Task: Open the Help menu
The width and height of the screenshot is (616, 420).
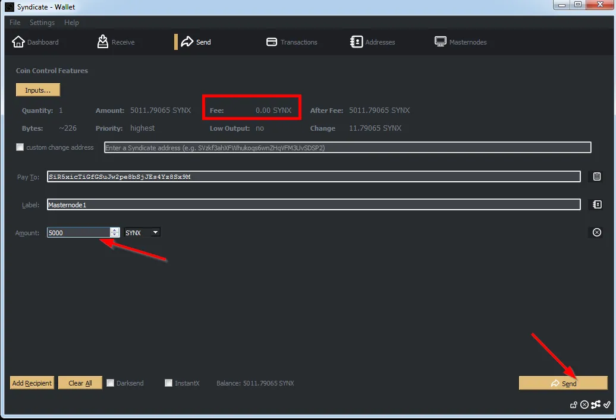Action: [x=71, y=23]
